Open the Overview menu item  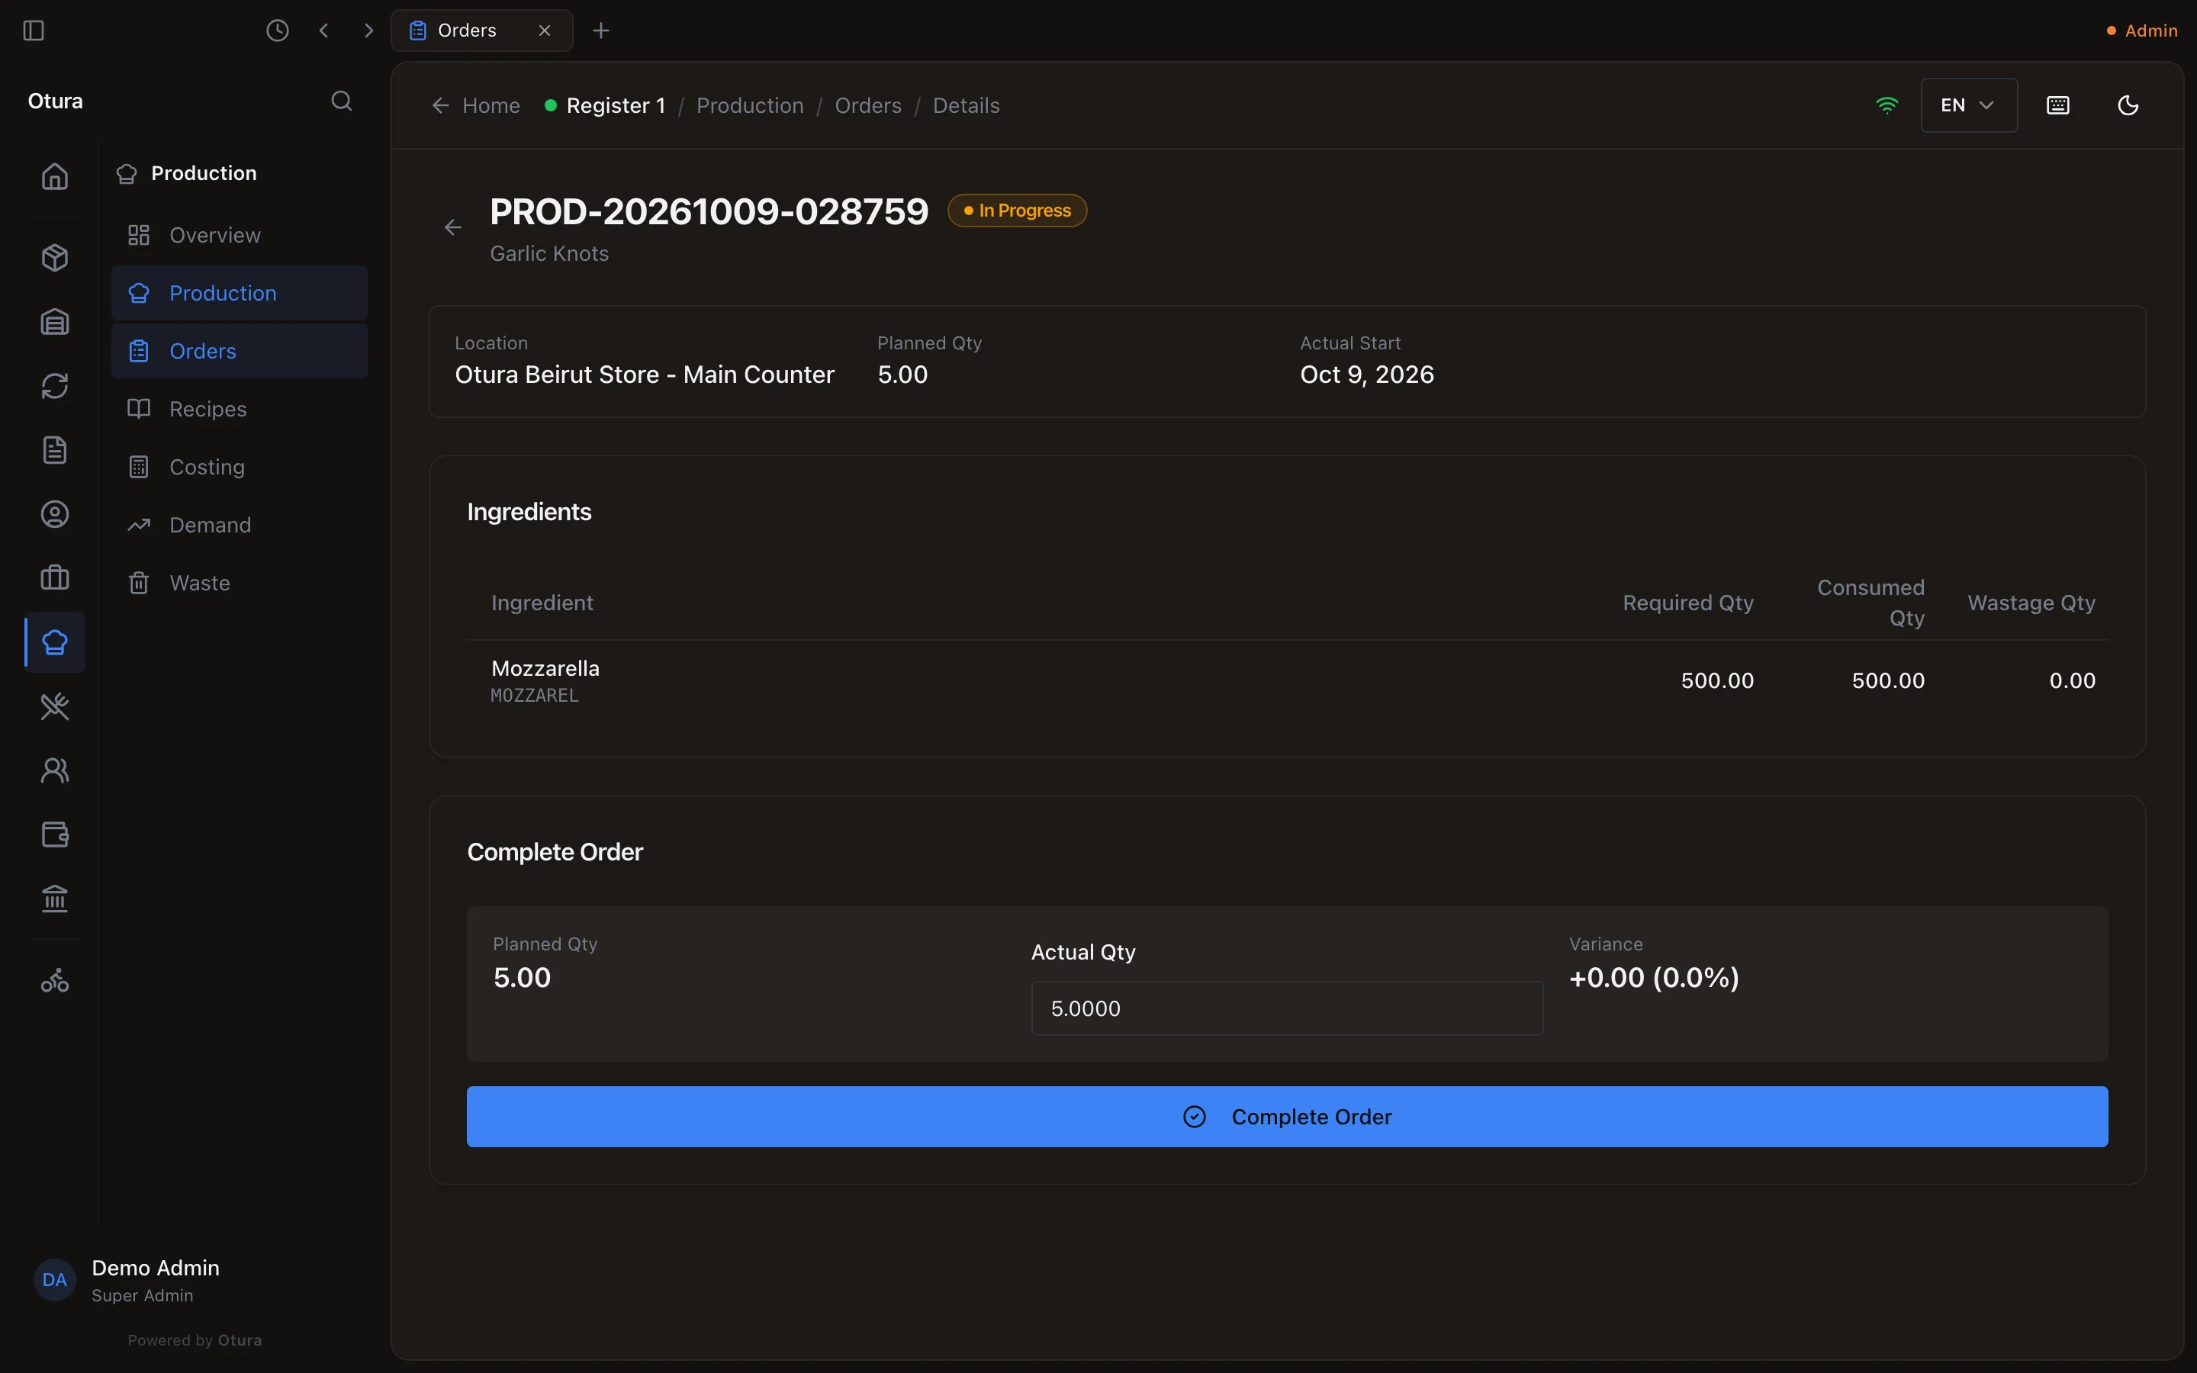(240, 235)
